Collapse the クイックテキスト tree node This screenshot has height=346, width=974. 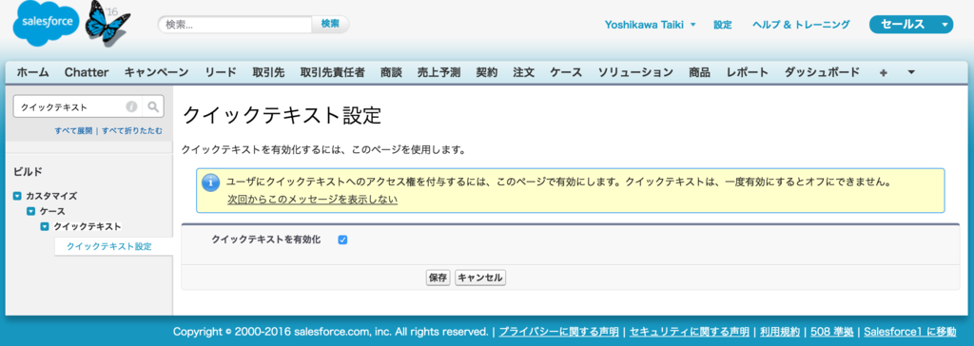[45, 227]
